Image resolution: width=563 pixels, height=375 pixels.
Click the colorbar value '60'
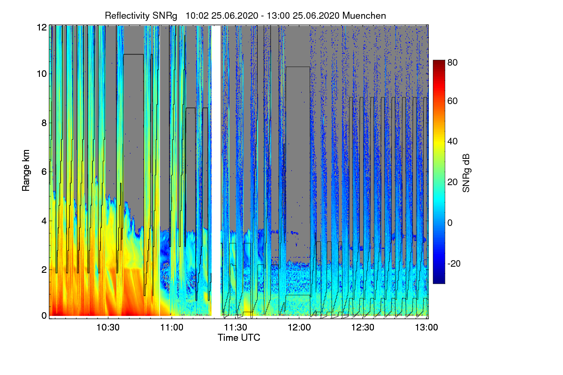[x=453, y=101]
